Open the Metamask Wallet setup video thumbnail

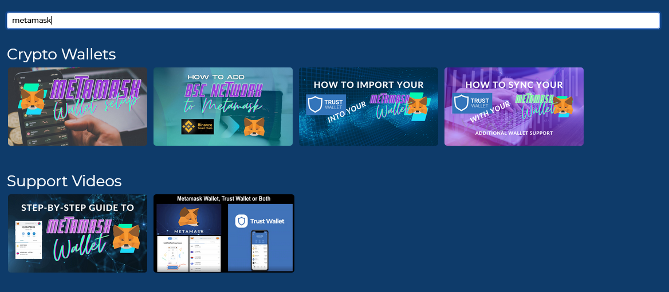(x=77, y=107)
